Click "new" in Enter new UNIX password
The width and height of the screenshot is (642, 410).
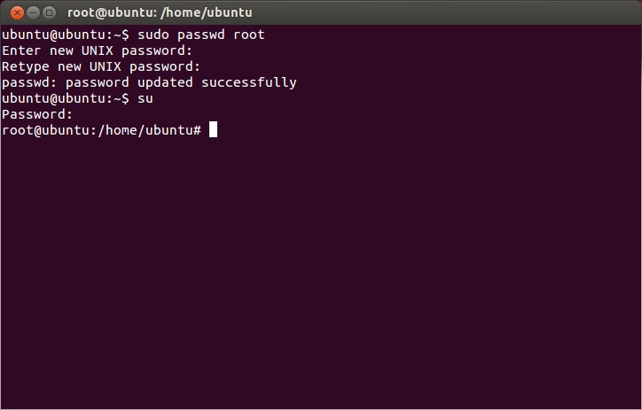click(61, 50)
